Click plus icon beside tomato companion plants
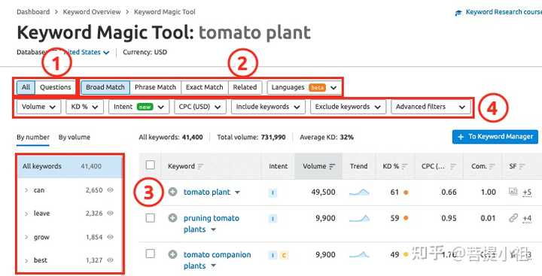The width and height of the screenshot is (542, 276). [172, 255]
